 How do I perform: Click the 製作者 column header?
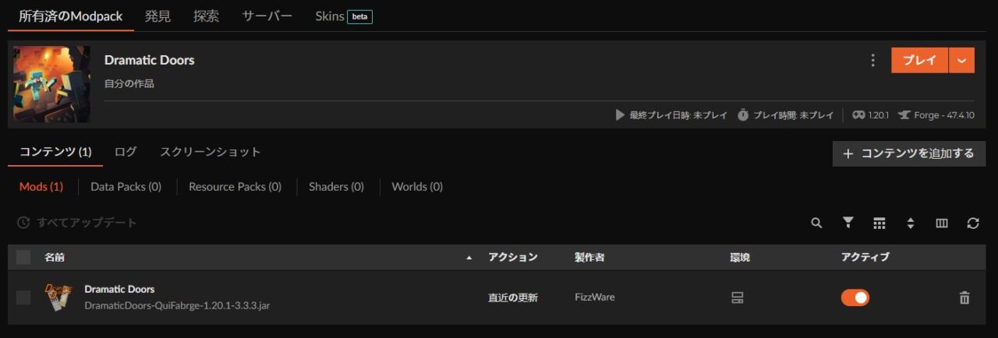pos(590,257)
